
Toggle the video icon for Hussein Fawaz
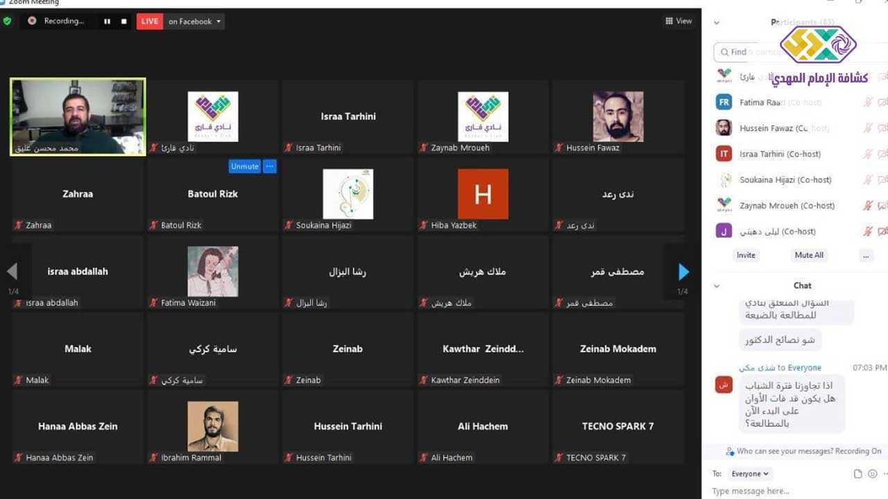click(882, 128)
